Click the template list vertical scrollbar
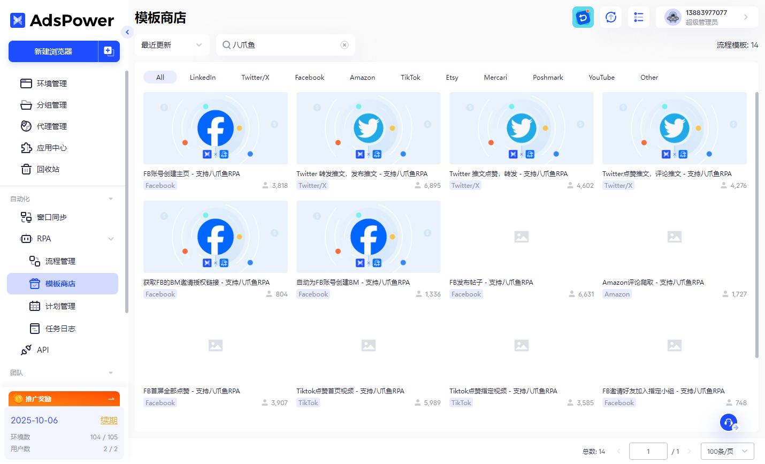 click(x=757, y=225)
